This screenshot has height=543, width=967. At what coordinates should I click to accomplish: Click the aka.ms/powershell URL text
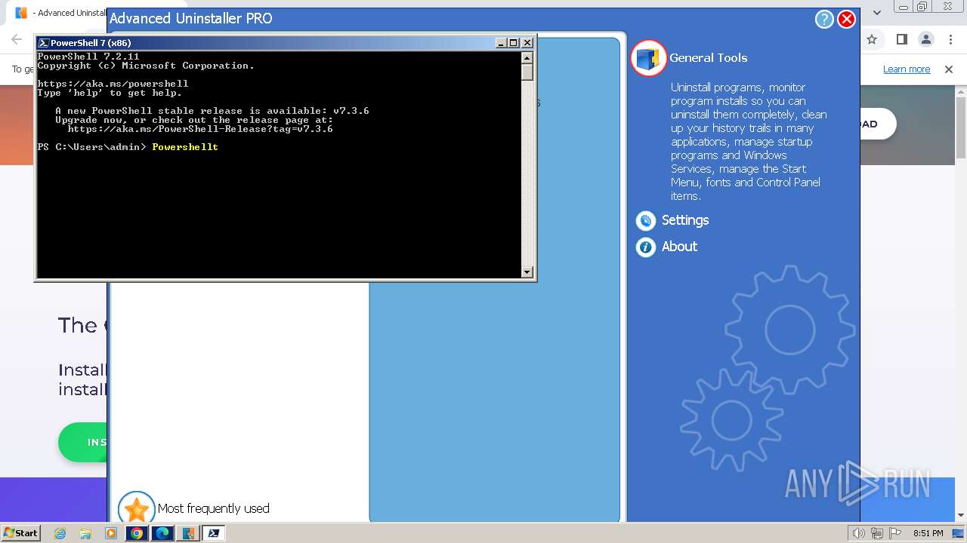(x=113, y=84)
